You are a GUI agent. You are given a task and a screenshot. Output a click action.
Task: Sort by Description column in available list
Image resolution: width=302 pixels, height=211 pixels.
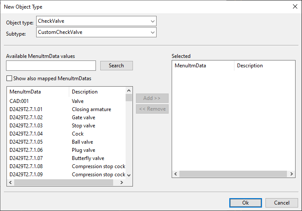pos(96,92)
